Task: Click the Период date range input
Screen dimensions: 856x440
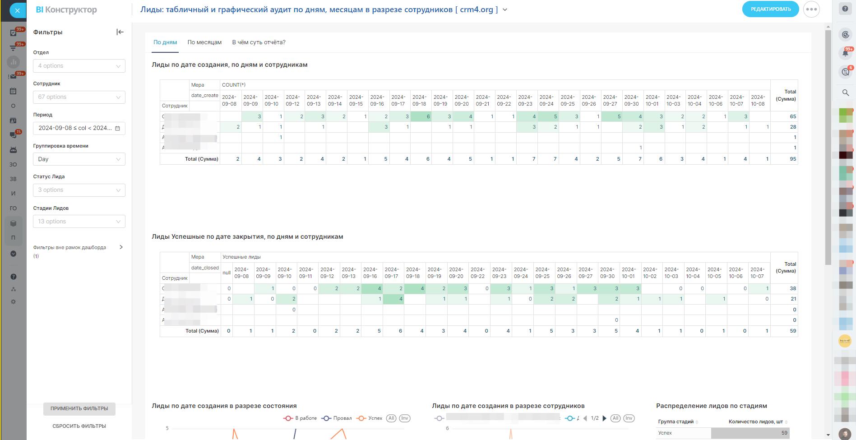Action: pyautogui.click(x=79, y=128)
